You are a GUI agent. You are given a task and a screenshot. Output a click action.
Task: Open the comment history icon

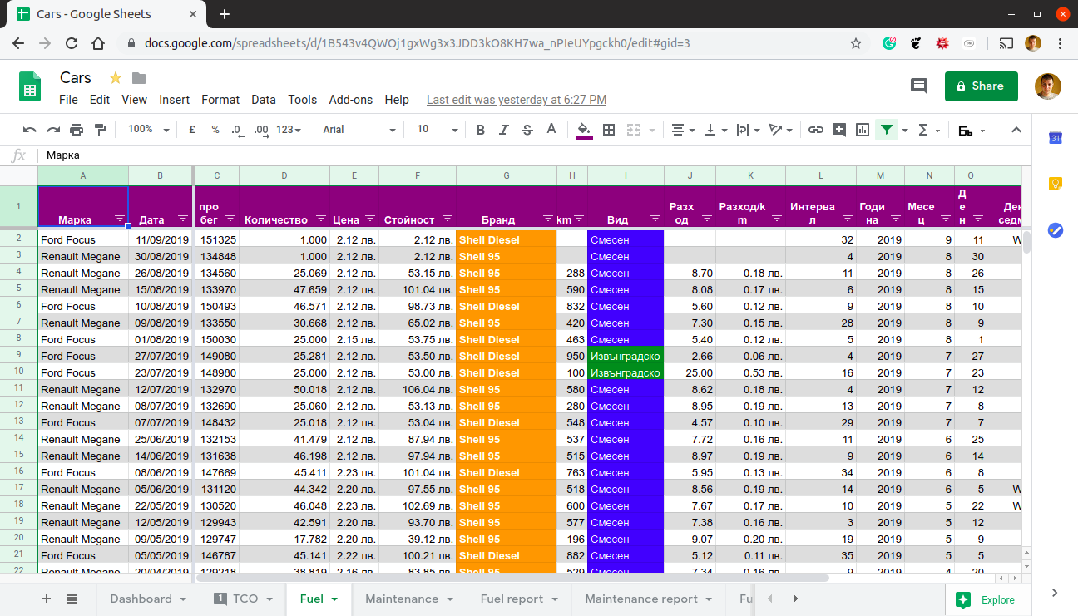point(919,86)
